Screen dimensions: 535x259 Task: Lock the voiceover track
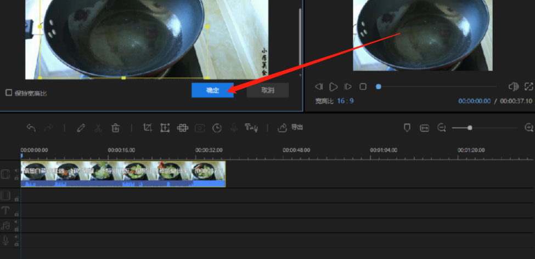tap(16, 244)
